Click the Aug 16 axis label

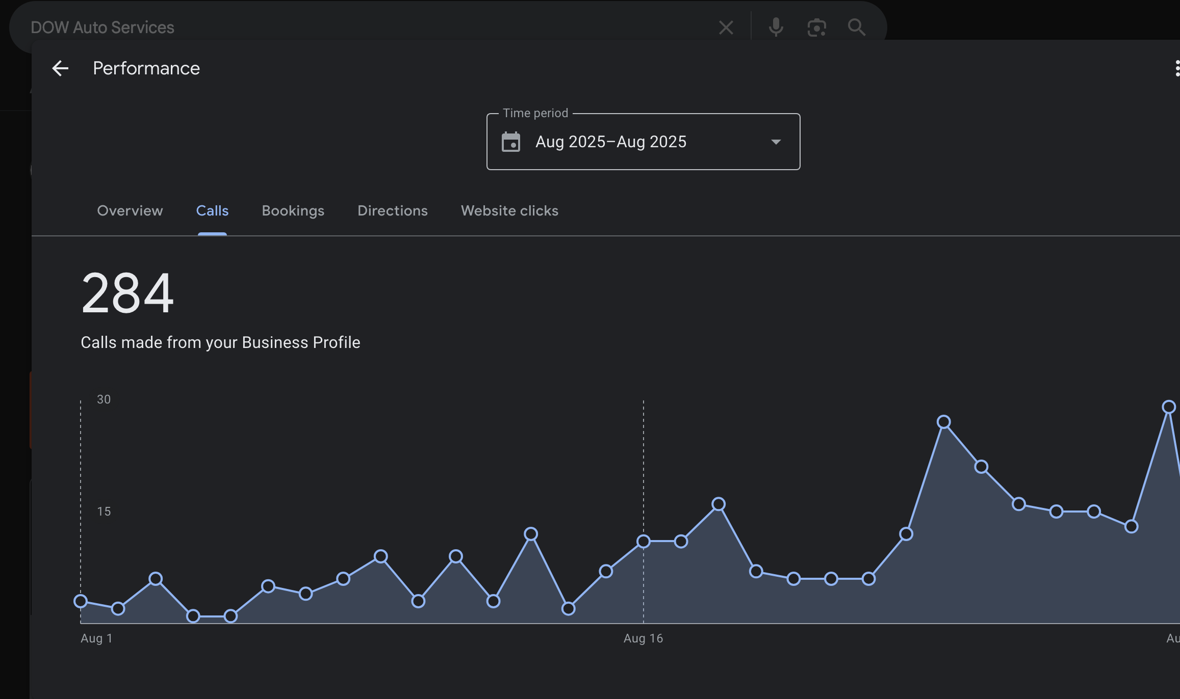coord(643,638)
